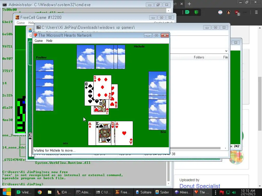Switch to Solitaire on the taskbar

pos(144,192)
